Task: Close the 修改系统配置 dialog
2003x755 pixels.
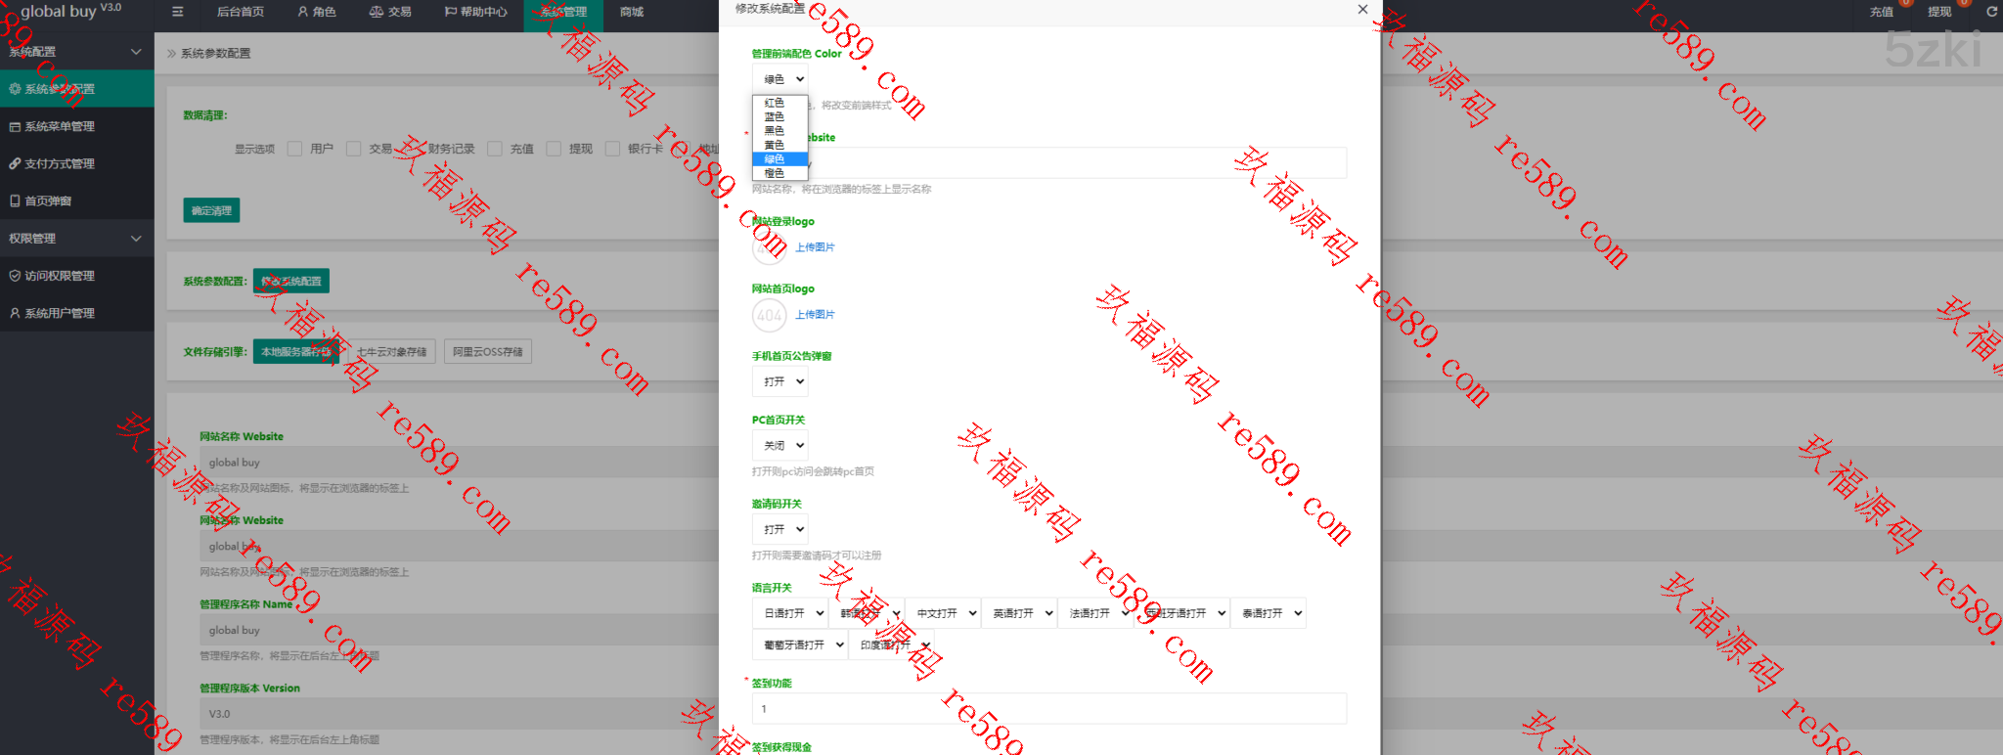Action: pos(1362,10)
